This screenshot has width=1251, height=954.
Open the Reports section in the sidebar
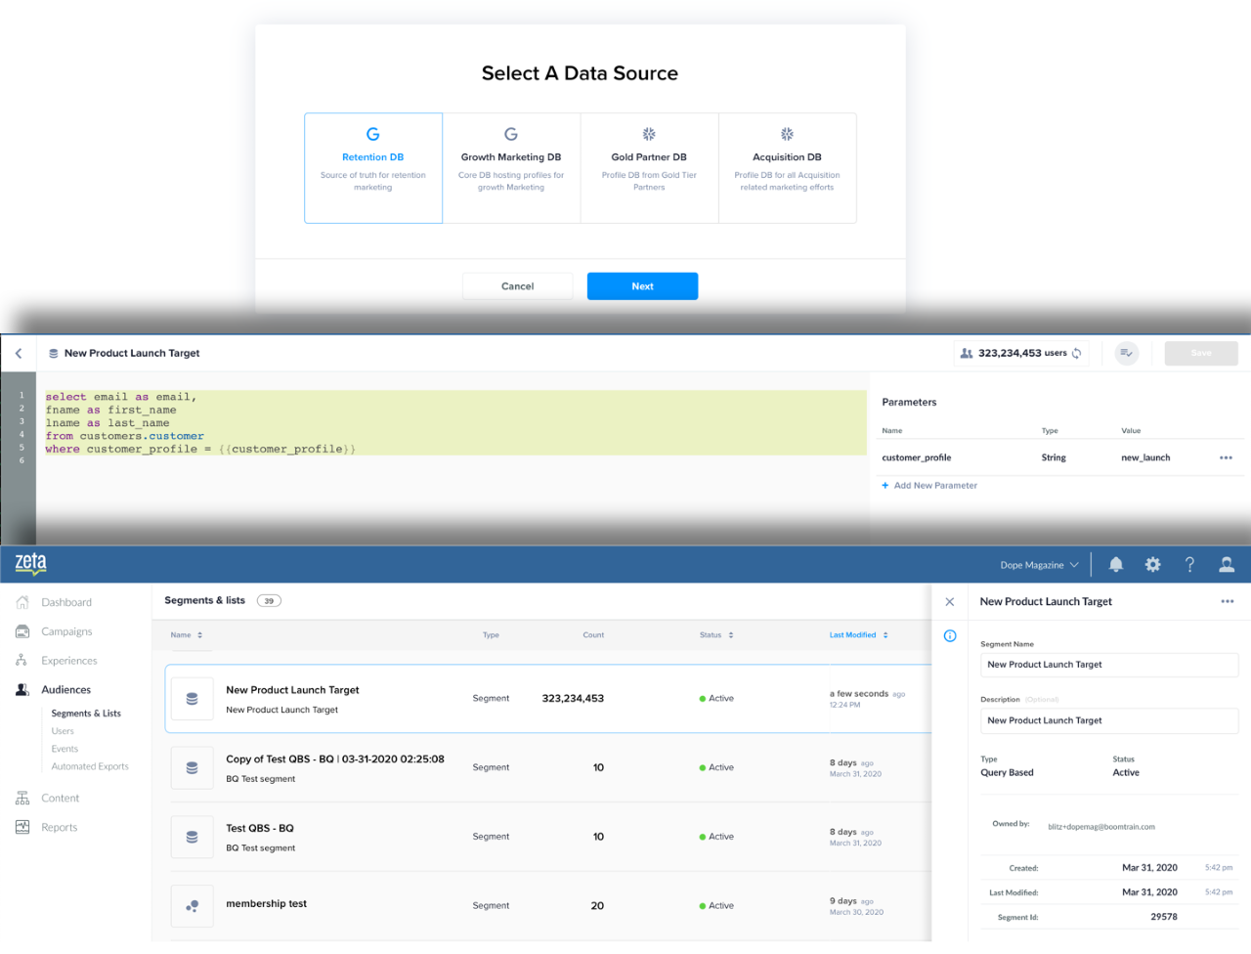pos(59,827)
